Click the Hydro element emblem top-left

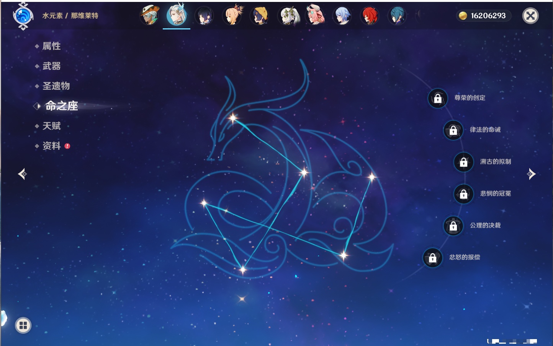pyautogui.click(x=23, y=16)
